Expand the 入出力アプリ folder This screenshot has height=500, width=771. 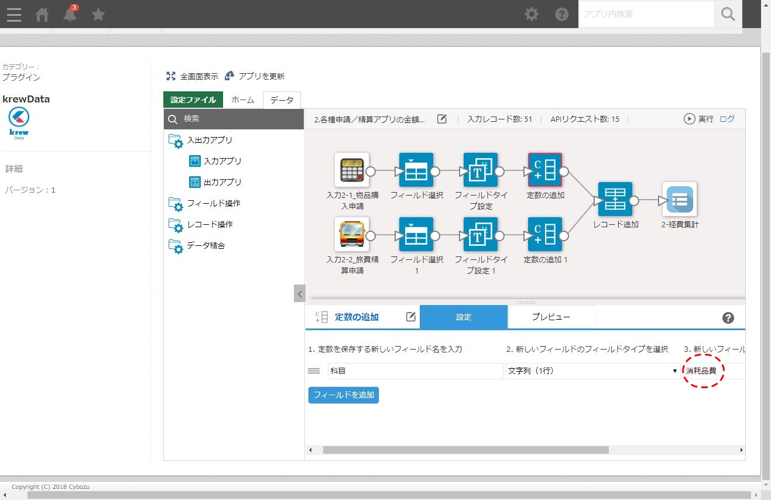pyautogui.click(x=201, y=140)
